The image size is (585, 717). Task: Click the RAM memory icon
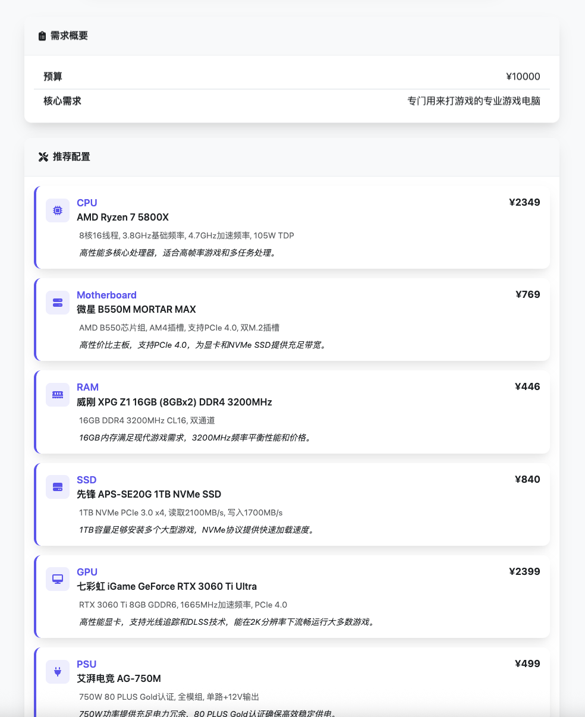click(58, 395)
